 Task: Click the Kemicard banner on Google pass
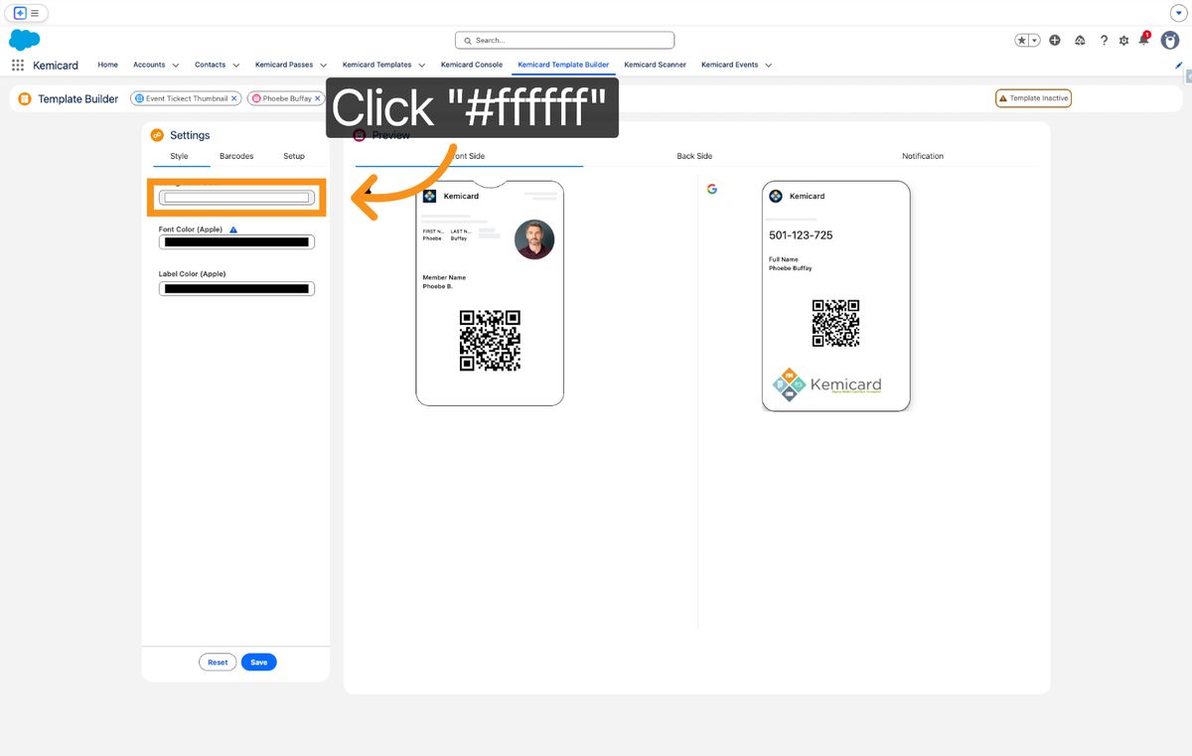pos(827,384)
